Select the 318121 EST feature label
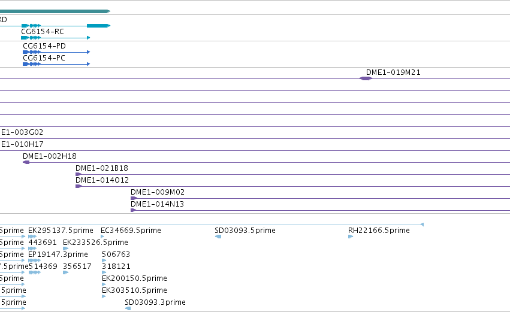 (x=116, y=266)
